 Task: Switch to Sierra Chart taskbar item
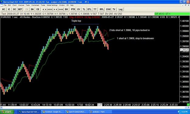click(x=29, y=112)
